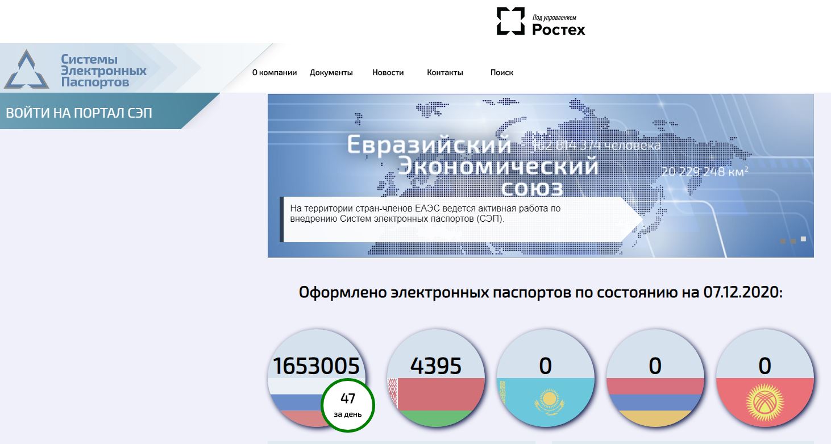Viewport: 831px width, 444px height.
Task: Go to the 'Новости' section
Action: pyautogui.click(x=388, y=73)
